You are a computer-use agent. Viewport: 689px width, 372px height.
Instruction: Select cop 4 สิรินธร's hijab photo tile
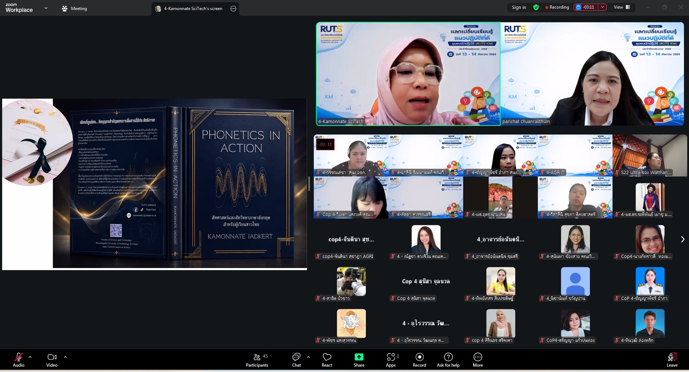tap(501, 324)
